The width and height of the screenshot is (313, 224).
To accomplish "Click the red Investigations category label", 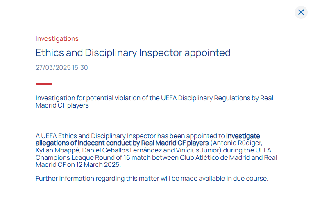I will pos(57,38).
